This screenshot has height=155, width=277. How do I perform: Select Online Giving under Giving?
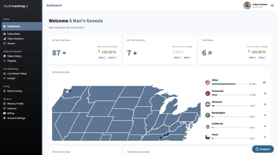pyautogui.click(x=15, y=91)
